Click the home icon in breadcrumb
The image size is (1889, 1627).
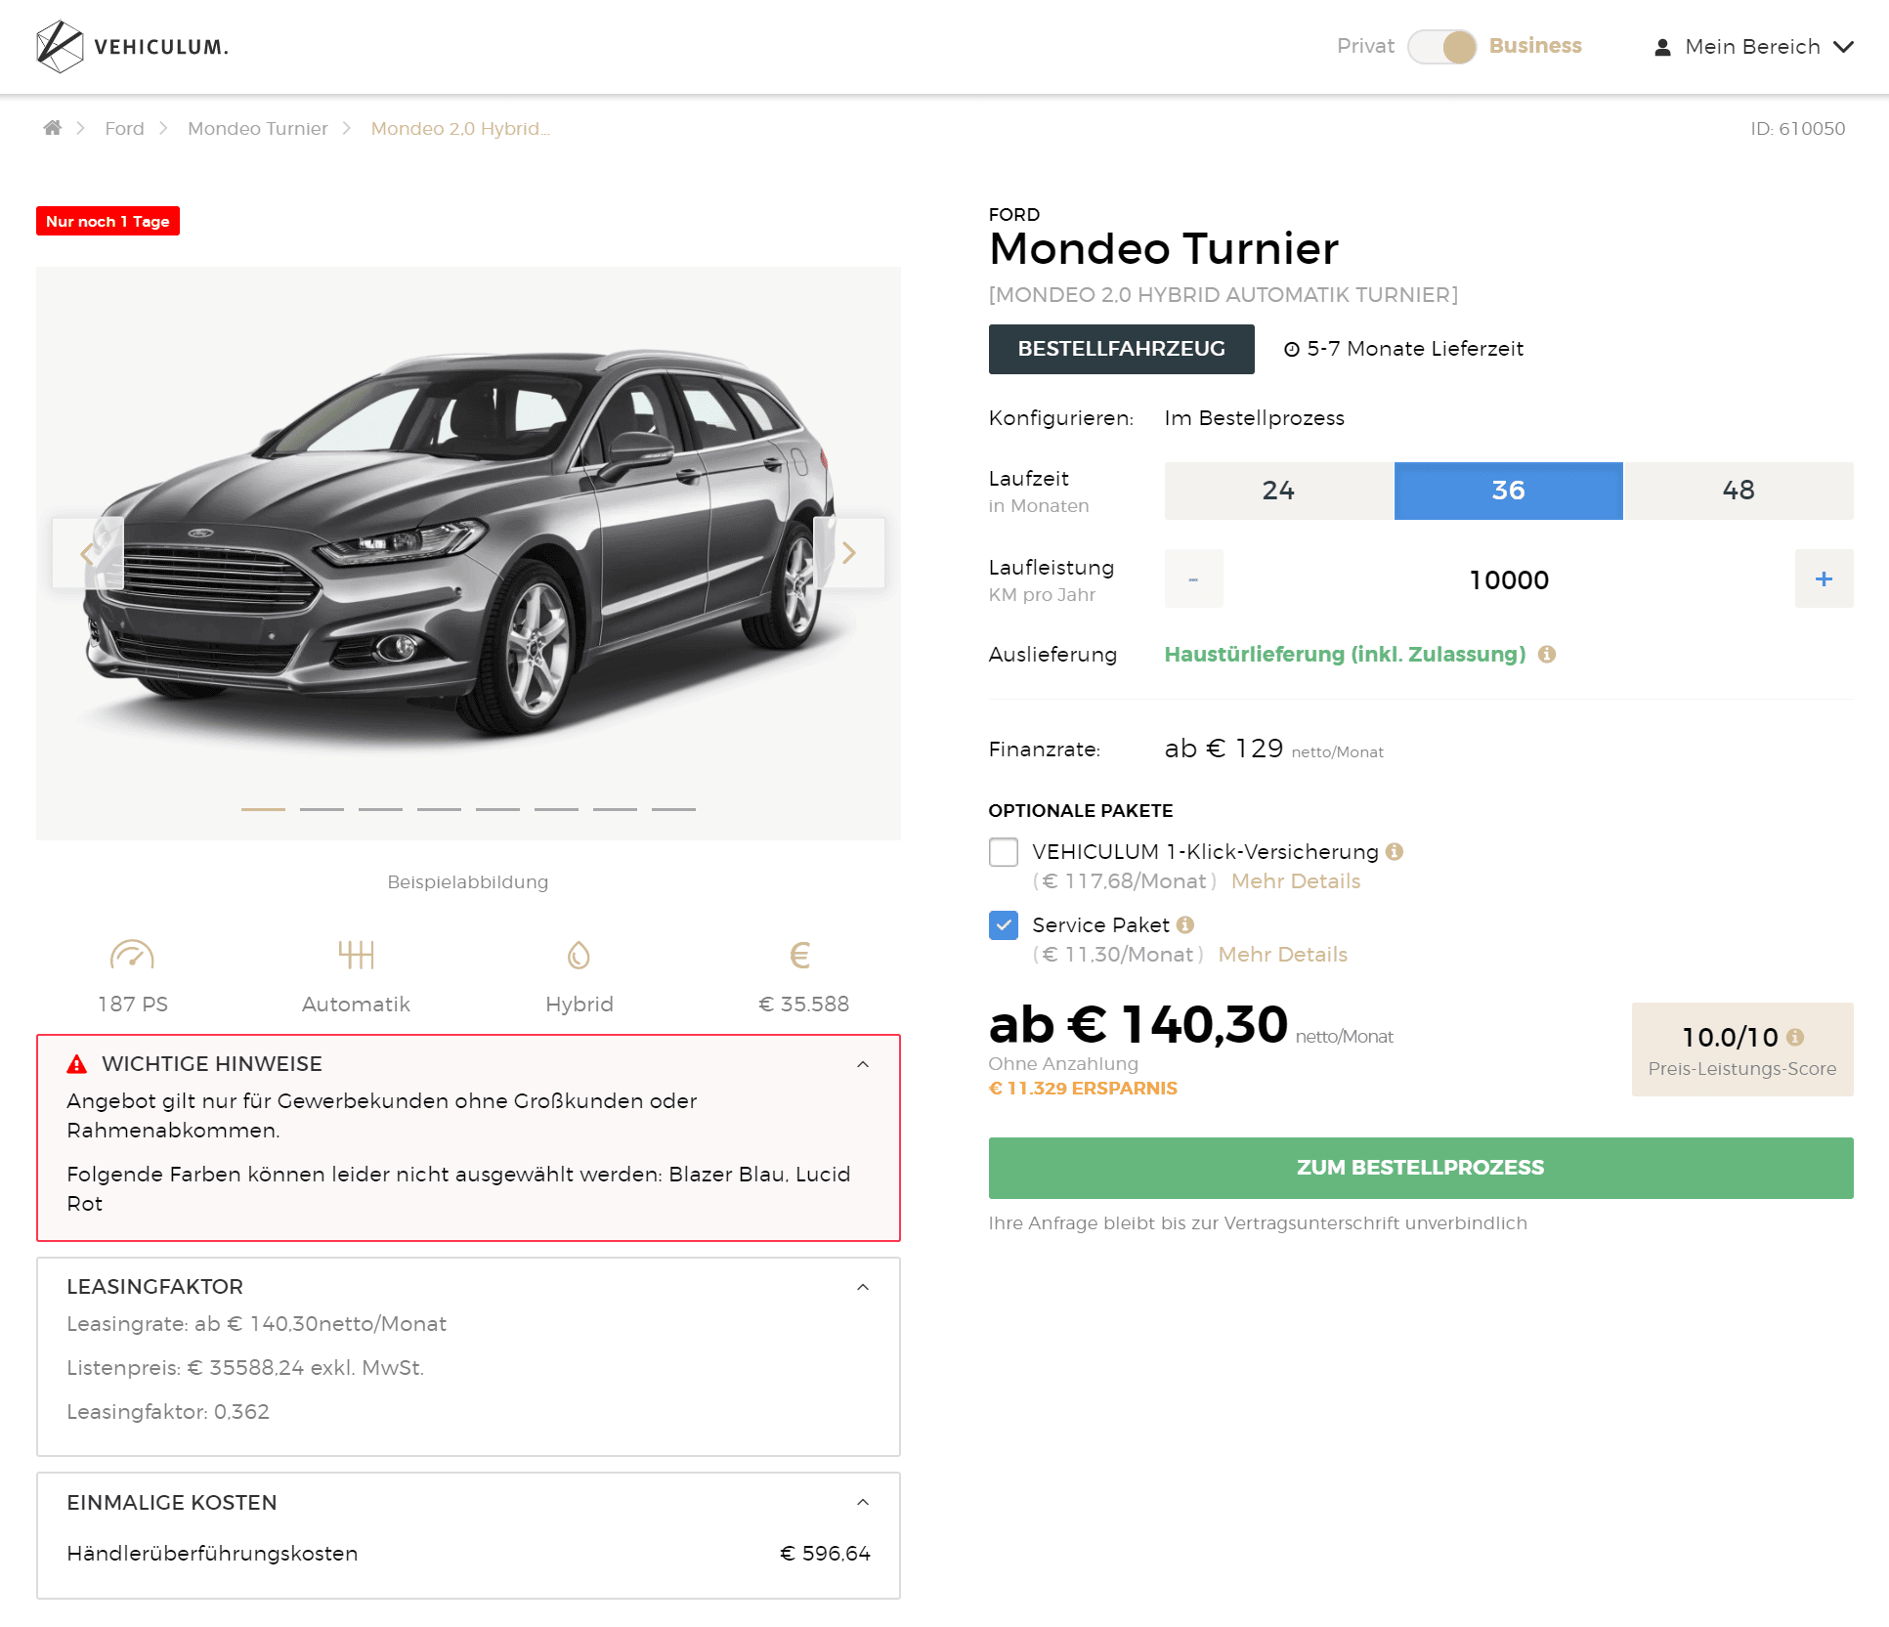(53, 128)
